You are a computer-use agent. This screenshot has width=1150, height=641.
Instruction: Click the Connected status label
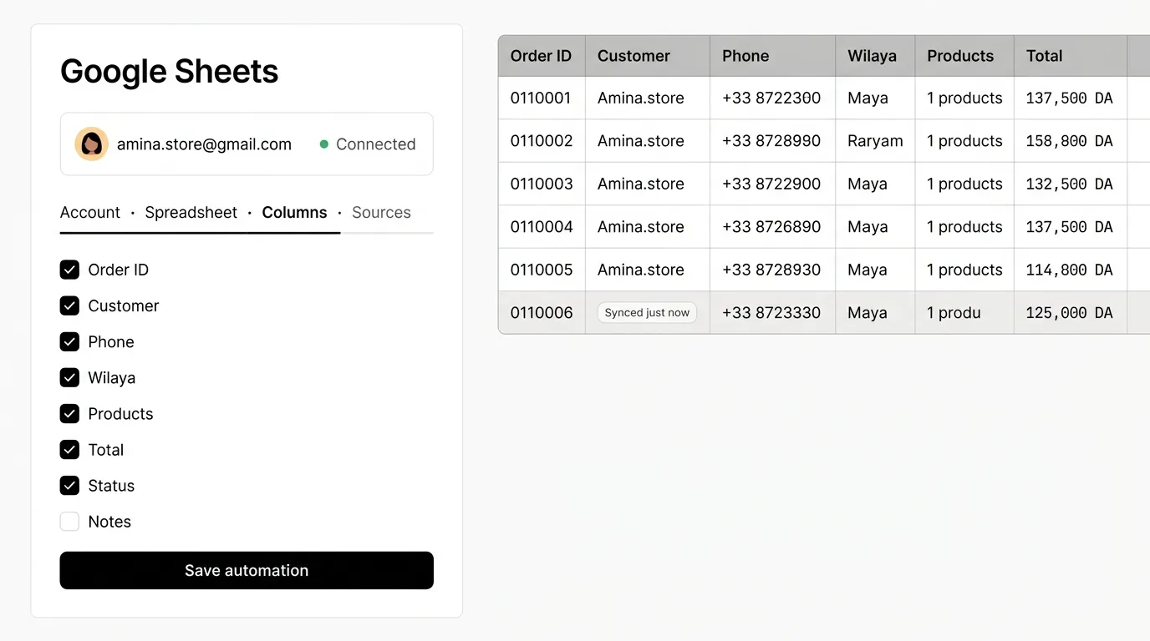coord(375,144)
